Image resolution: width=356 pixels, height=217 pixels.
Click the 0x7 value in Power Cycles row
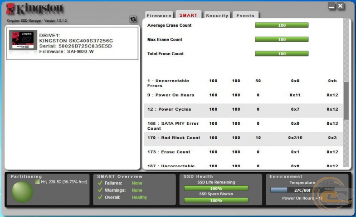pyautogui.click(x=295, y=109)
